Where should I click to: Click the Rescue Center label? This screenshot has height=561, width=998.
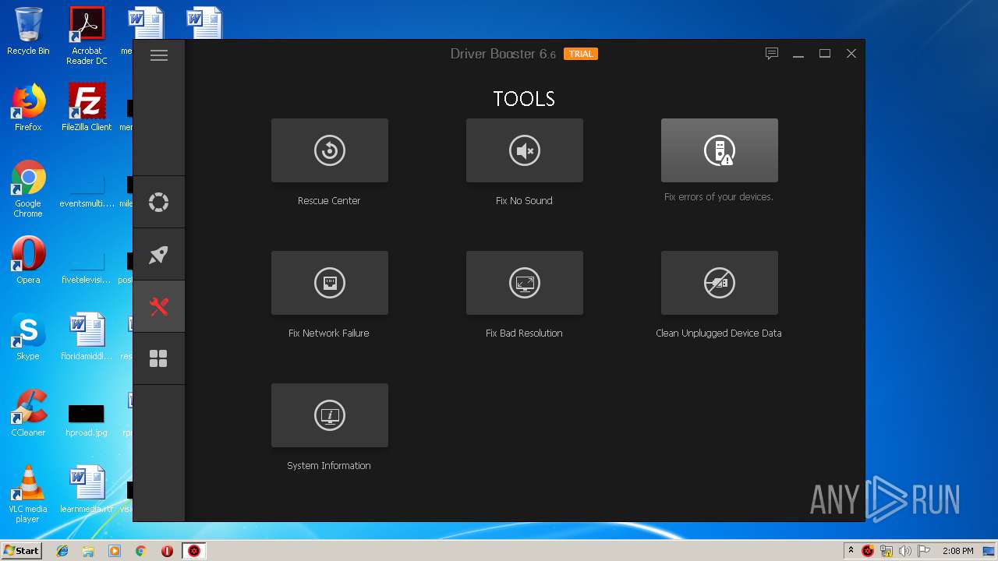click(329, 200)
